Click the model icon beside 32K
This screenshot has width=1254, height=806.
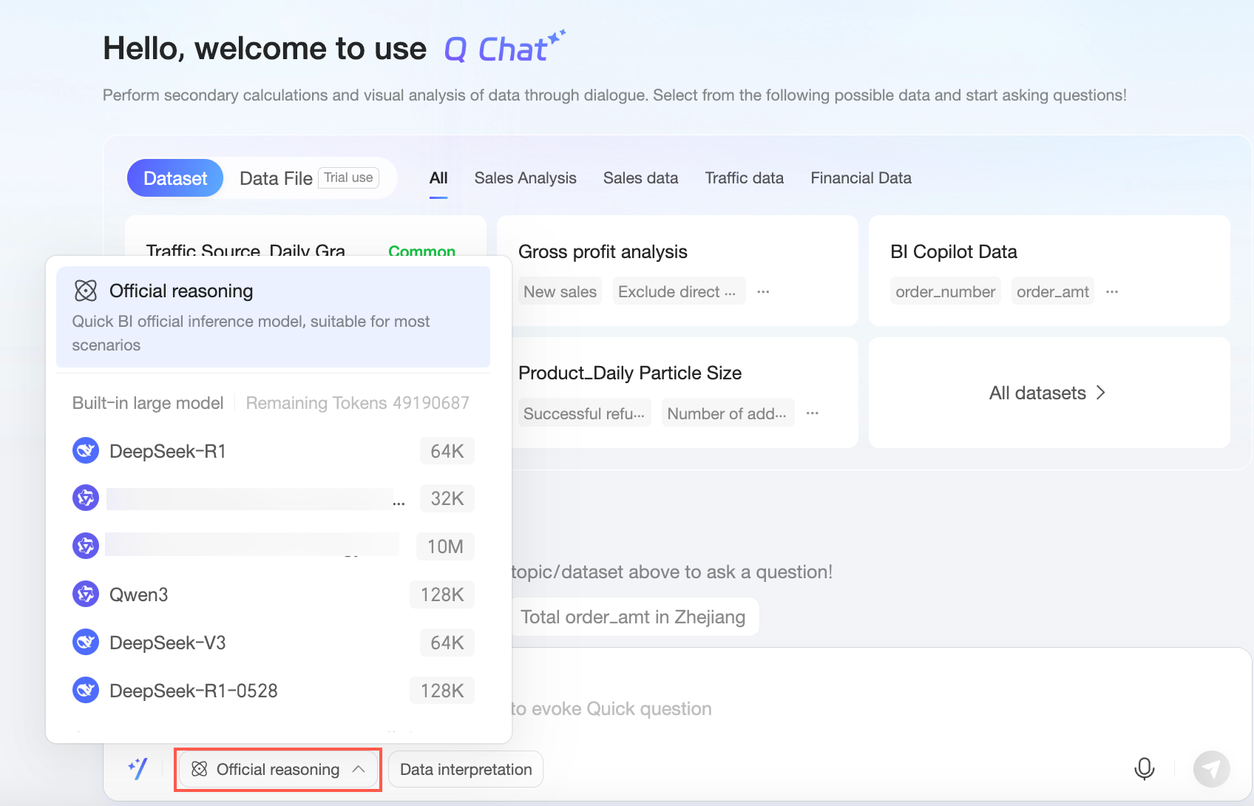(86, 498)
